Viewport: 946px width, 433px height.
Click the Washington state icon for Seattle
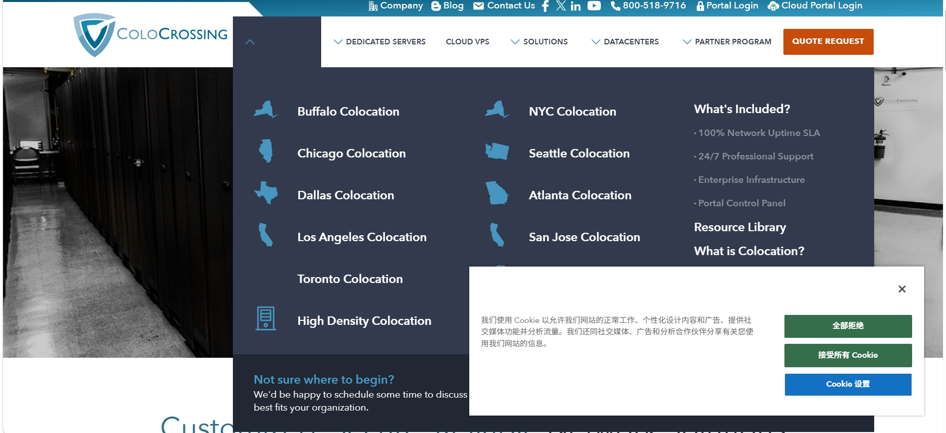tap(497, 151)
